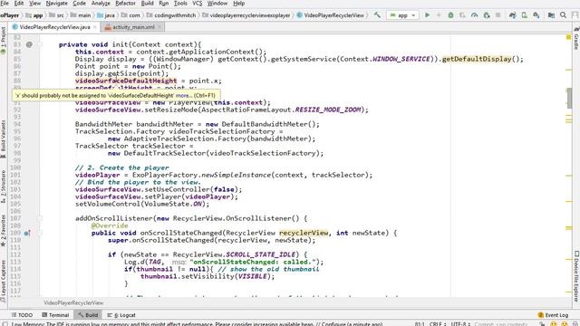Click the Stop square icon in toolbar
Screen dimensions: 580x326
[x=498, y=15]
